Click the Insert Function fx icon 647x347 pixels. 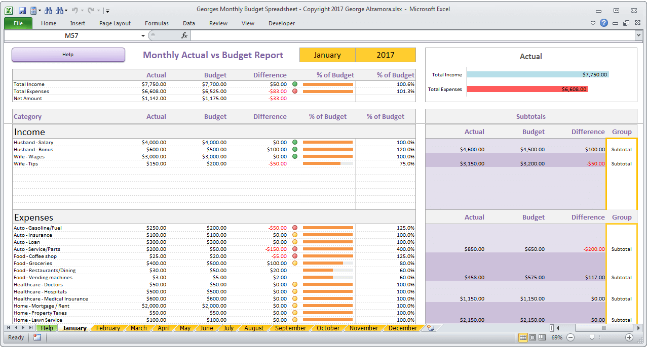184,35
